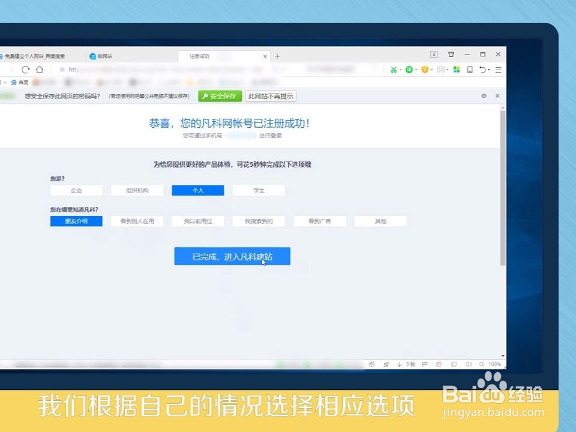
Task: Choose 朋友介绍 as source
Action: (76, 221)
